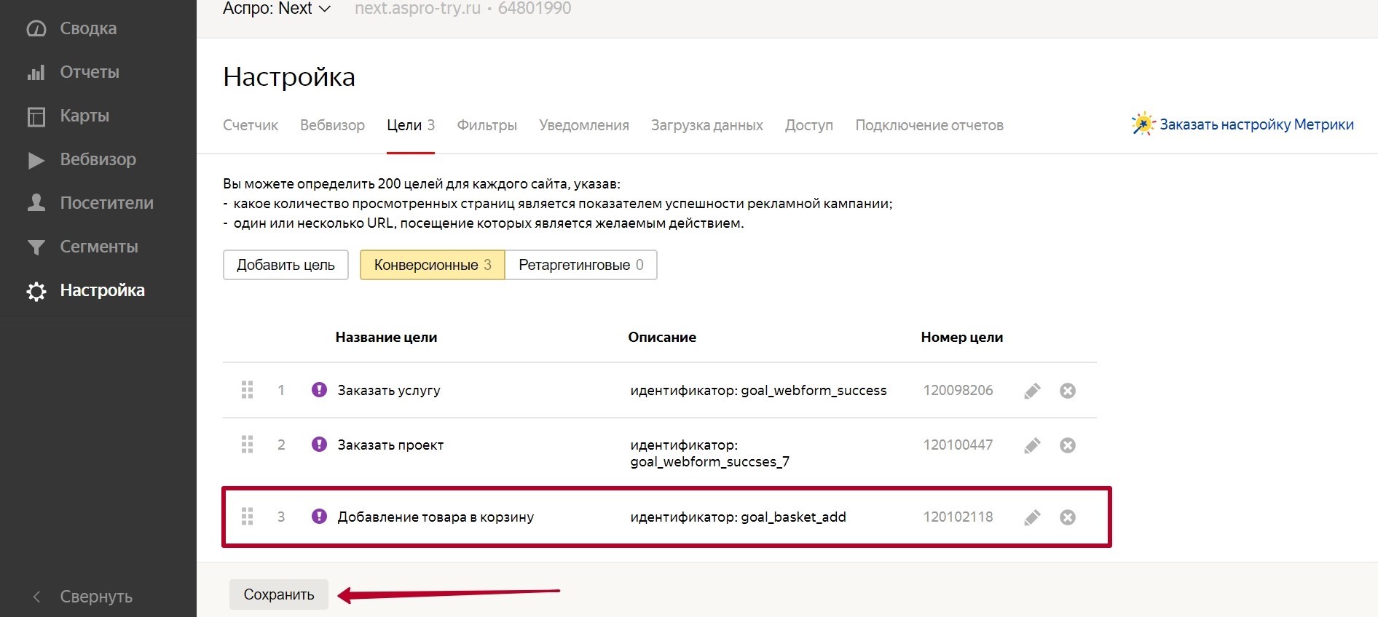The width and height of the screenshot is (1378, 617).
Task: Click the wand icon by Заказать настройку Метрики
Action: [1143, 124]
